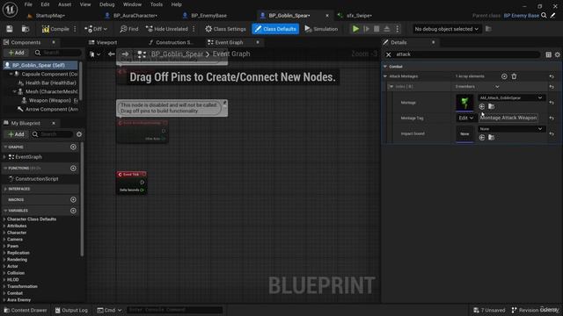This screenshot has width=563, height=316.
Task: Browse to asset in Content Browser toolbar
Action: tap(26, 29)
